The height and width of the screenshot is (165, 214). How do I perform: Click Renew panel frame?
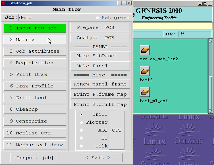pos(100,84)
